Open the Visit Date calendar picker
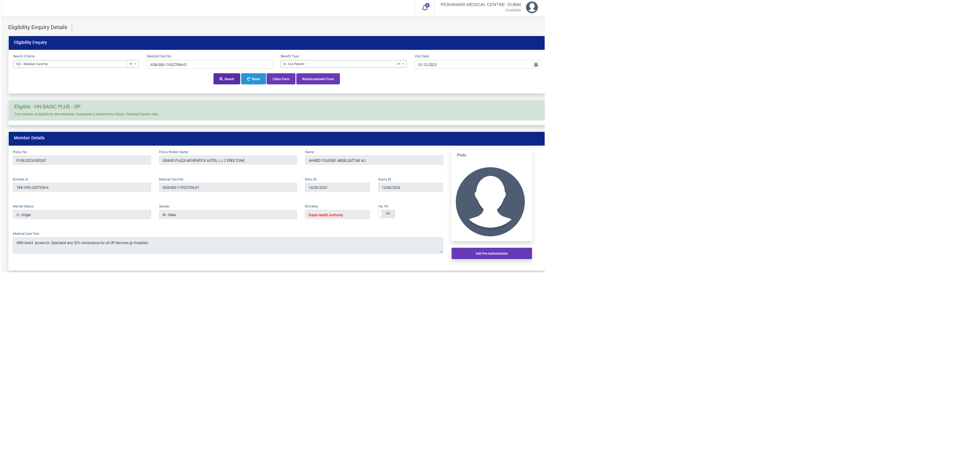 click(536, 65)
